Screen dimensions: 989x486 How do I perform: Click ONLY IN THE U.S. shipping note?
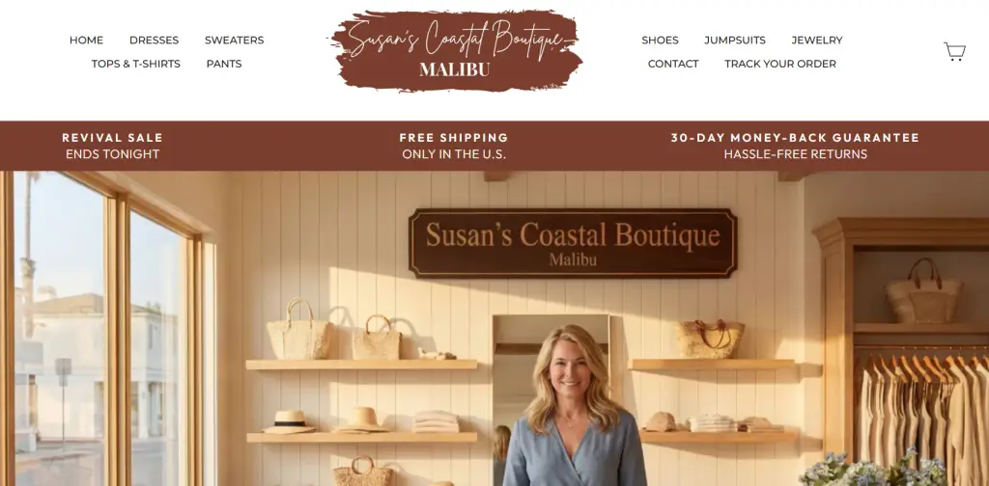pos(454,154)
